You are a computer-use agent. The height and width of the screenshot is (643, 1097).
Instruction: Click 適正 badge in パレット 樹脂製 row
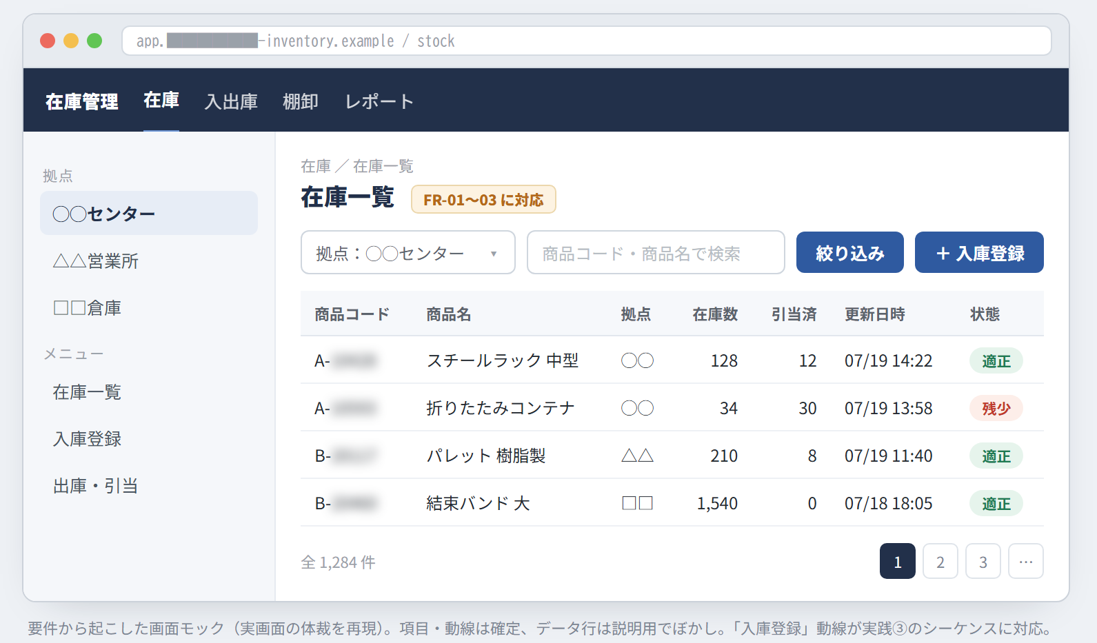tap(996, 456)
